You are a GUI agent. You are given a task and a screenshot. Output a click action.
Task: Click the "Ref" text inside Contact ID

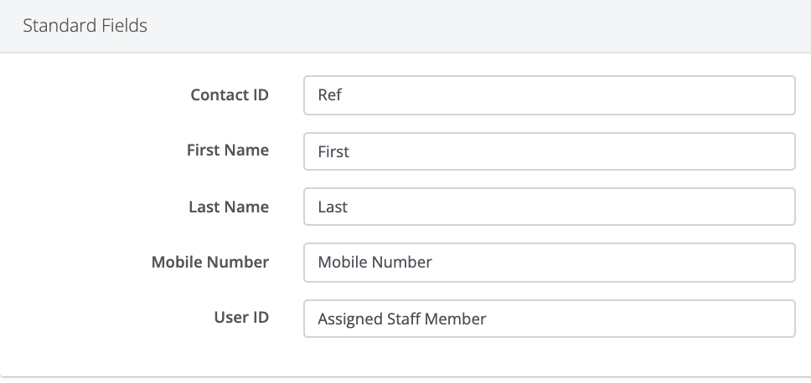[x=329, y=95]
